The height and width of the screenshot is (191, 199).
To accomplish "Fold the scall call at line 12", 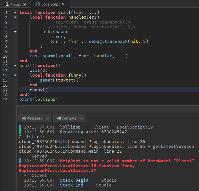I will [x=15, y=66].
